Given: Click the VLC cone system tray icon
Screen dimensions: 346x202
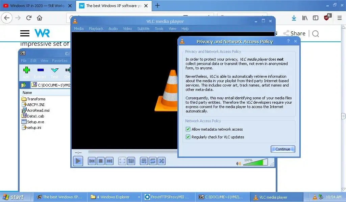Looking at the screenshot, I should [315, 197].
